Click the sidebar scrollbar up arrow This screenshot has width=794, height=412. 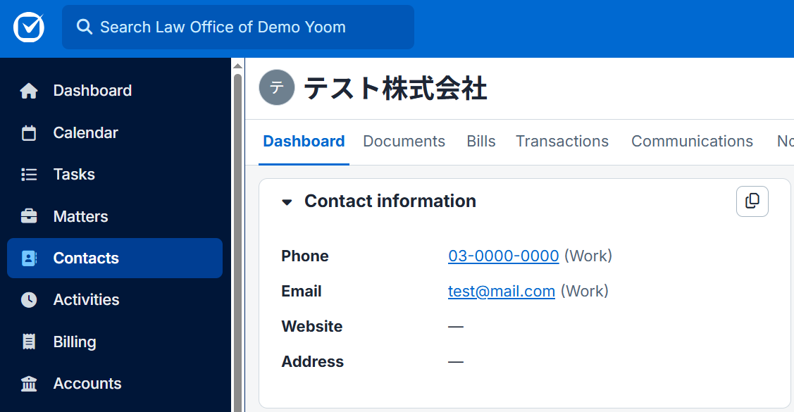point(237,66)
